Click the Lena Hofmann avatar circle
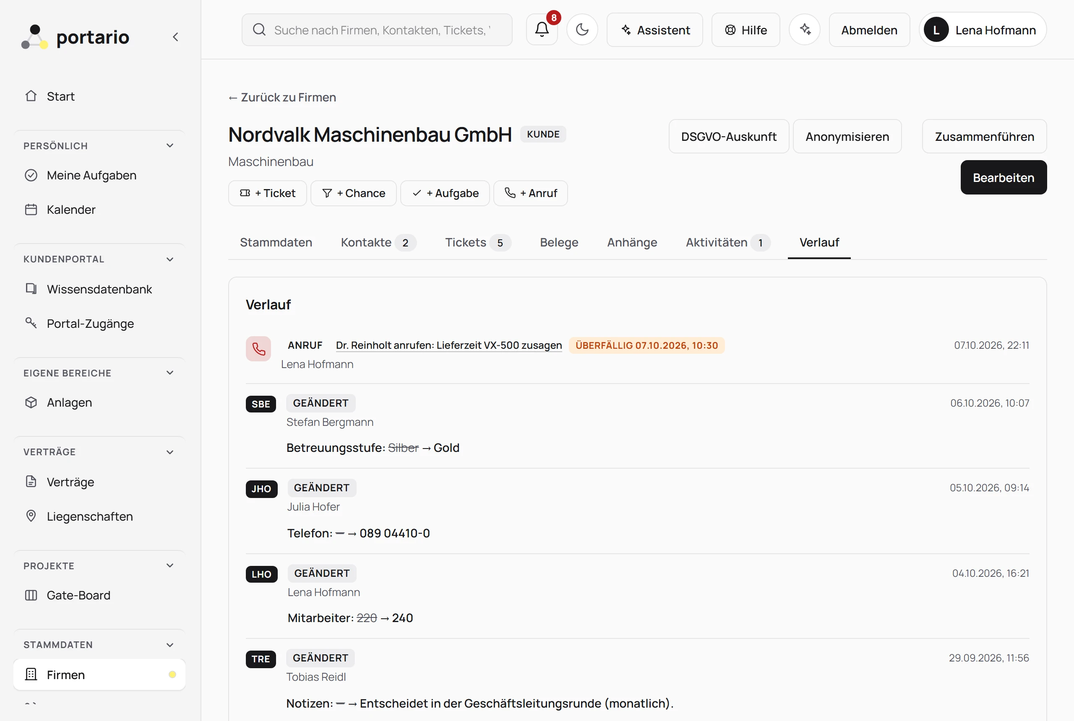 pos(936,30)
